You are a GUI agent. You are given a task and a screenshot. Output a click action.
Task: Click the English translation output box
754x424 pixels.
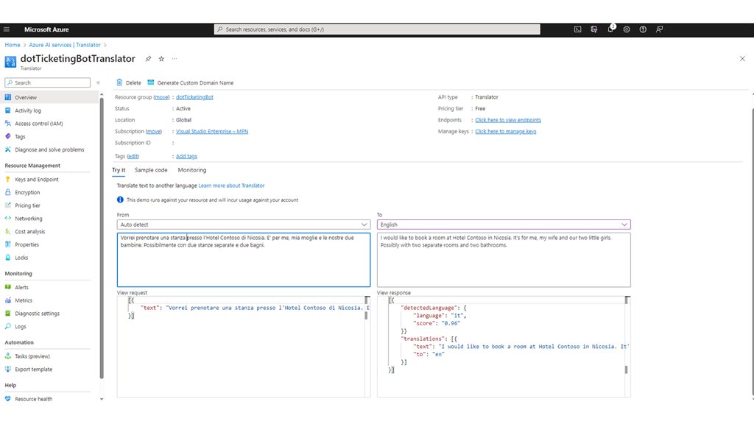point(504,260)
